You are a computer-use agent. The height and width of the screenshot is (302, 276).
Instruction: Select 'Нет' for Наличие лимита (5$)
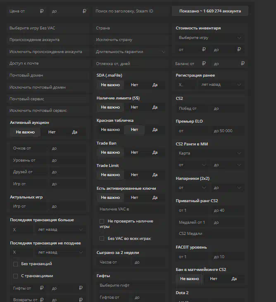point(134,107)
